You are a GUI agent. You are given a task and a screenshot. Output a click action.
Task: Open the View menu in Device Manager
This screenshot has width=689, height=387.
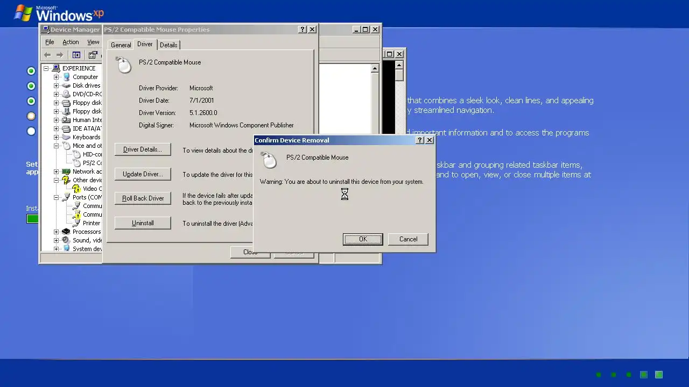(x=93, y=42)
